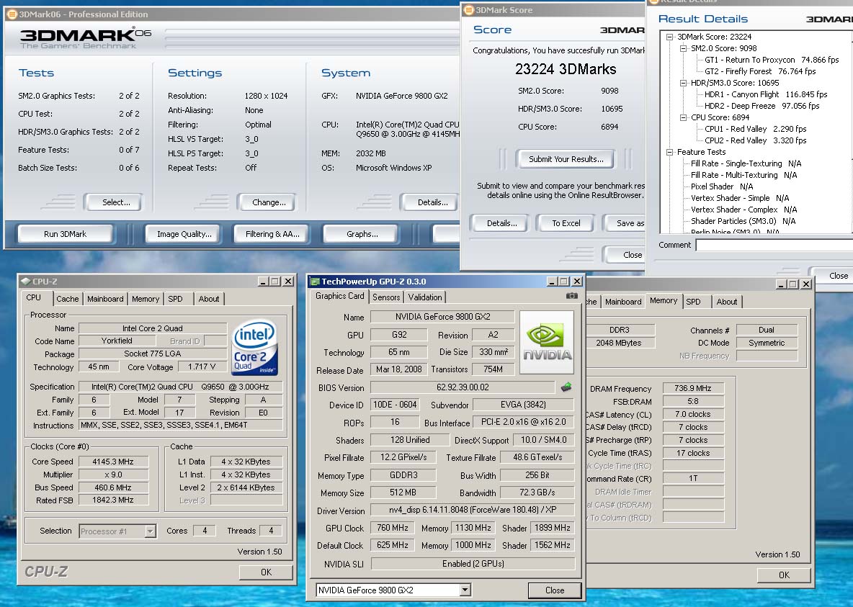Open Image Quality... options
The image size is (853, 607).
(184, 234)
